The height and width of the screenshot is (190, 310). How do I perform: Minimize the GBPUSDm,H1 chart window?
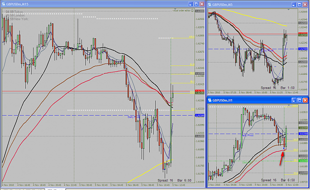click(x=294, y=100)
